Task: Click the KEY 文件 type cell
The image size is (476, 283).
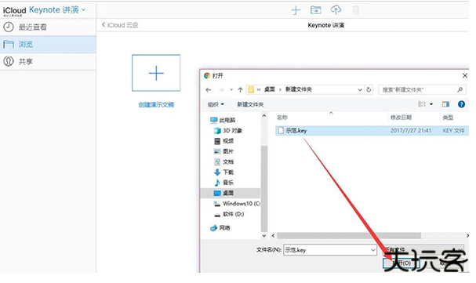Action: tap(453, 131)
